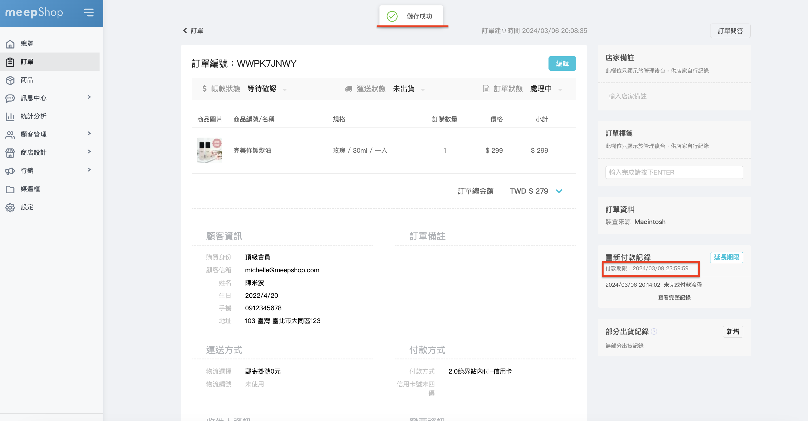Click the help question icon next to 部分出貨紀錄
Viewport: 808px width, 421px height.
(x=654, y=332)
